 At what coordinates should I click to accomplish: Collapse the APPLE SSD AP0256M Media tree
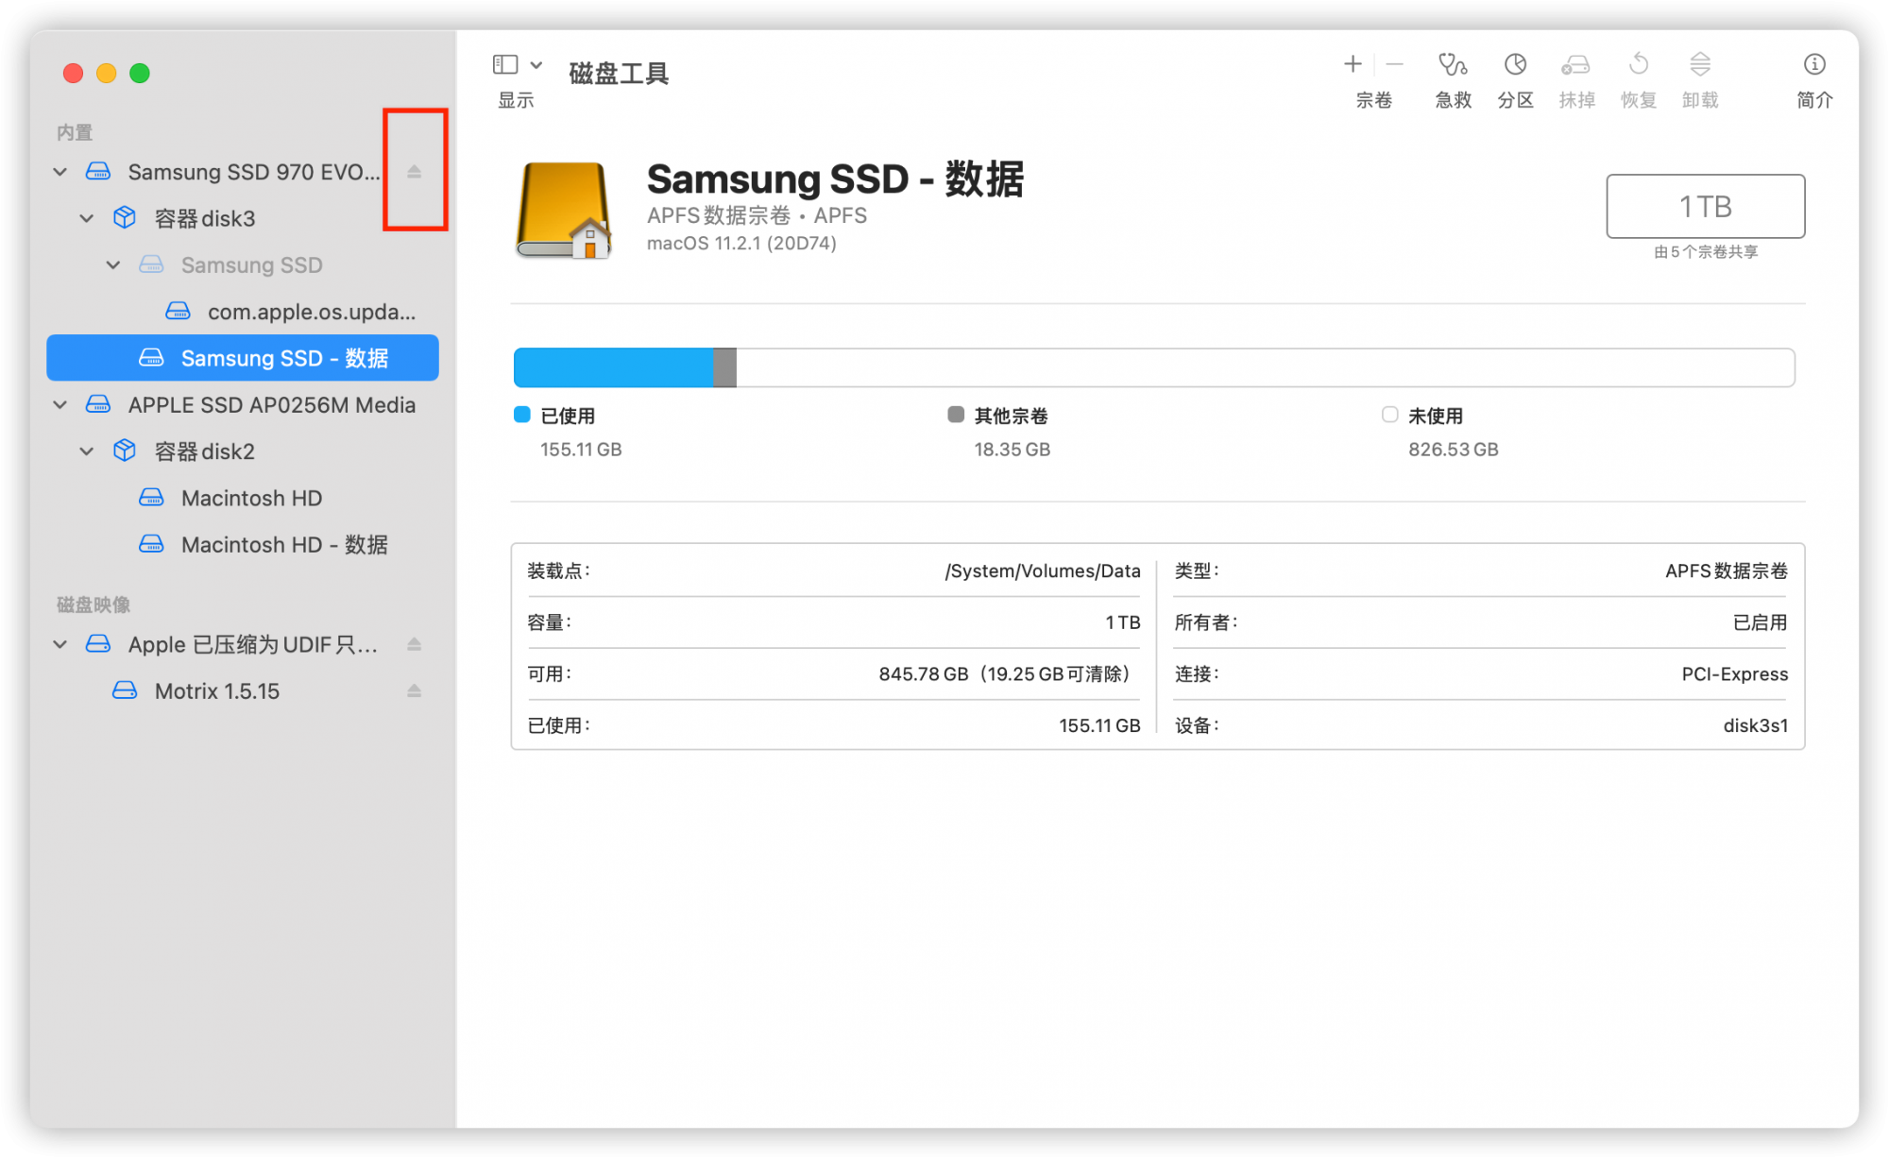[x=60, y=405]
